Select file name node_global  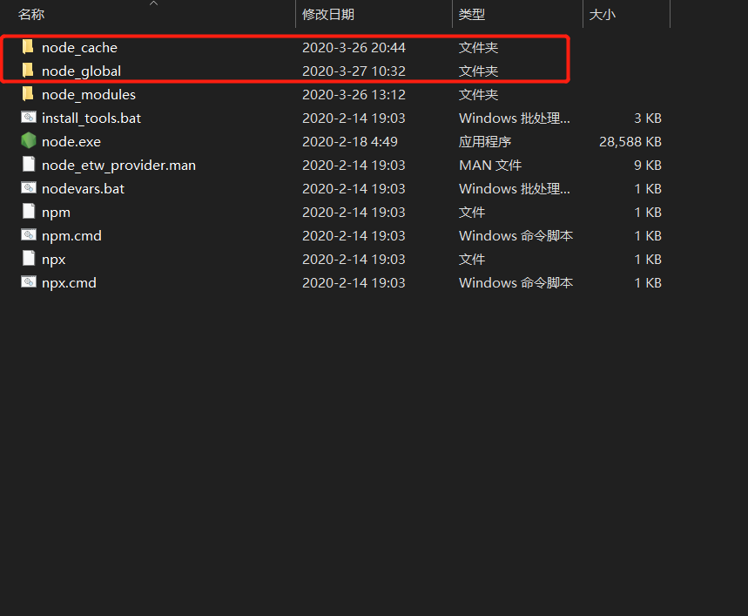pos(81,71)
